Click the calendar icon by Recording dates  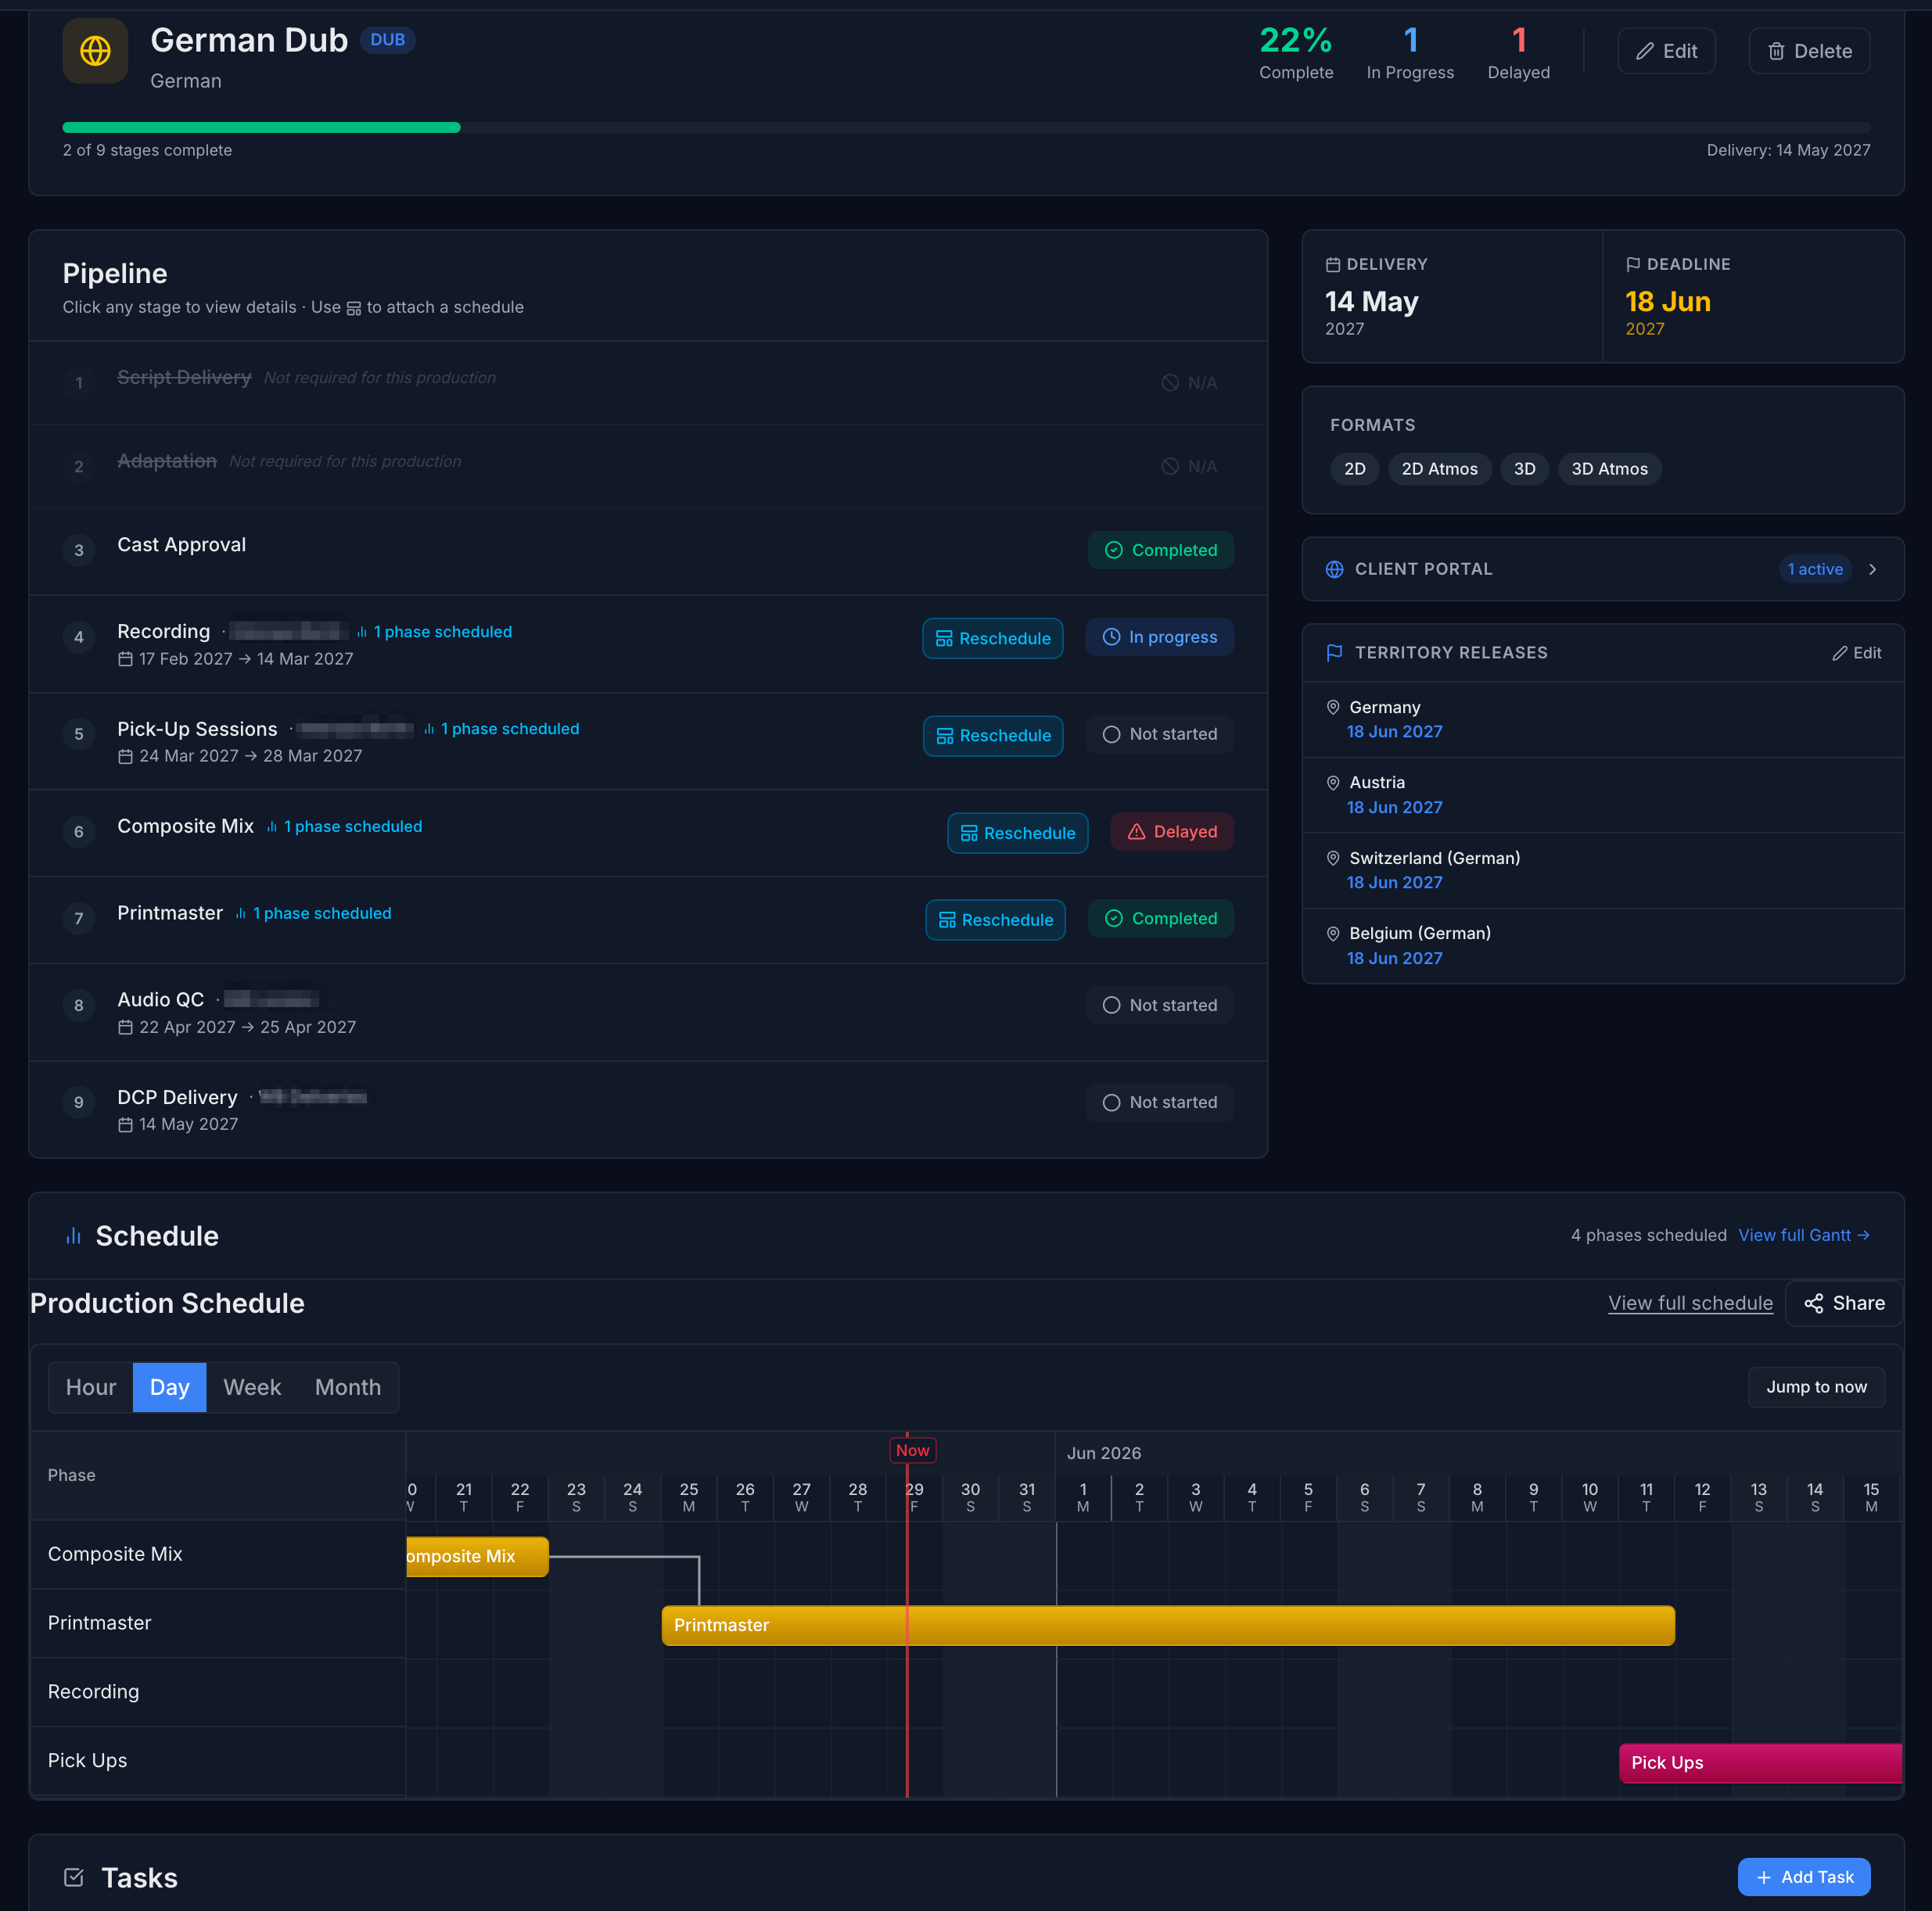click(125, 658)
